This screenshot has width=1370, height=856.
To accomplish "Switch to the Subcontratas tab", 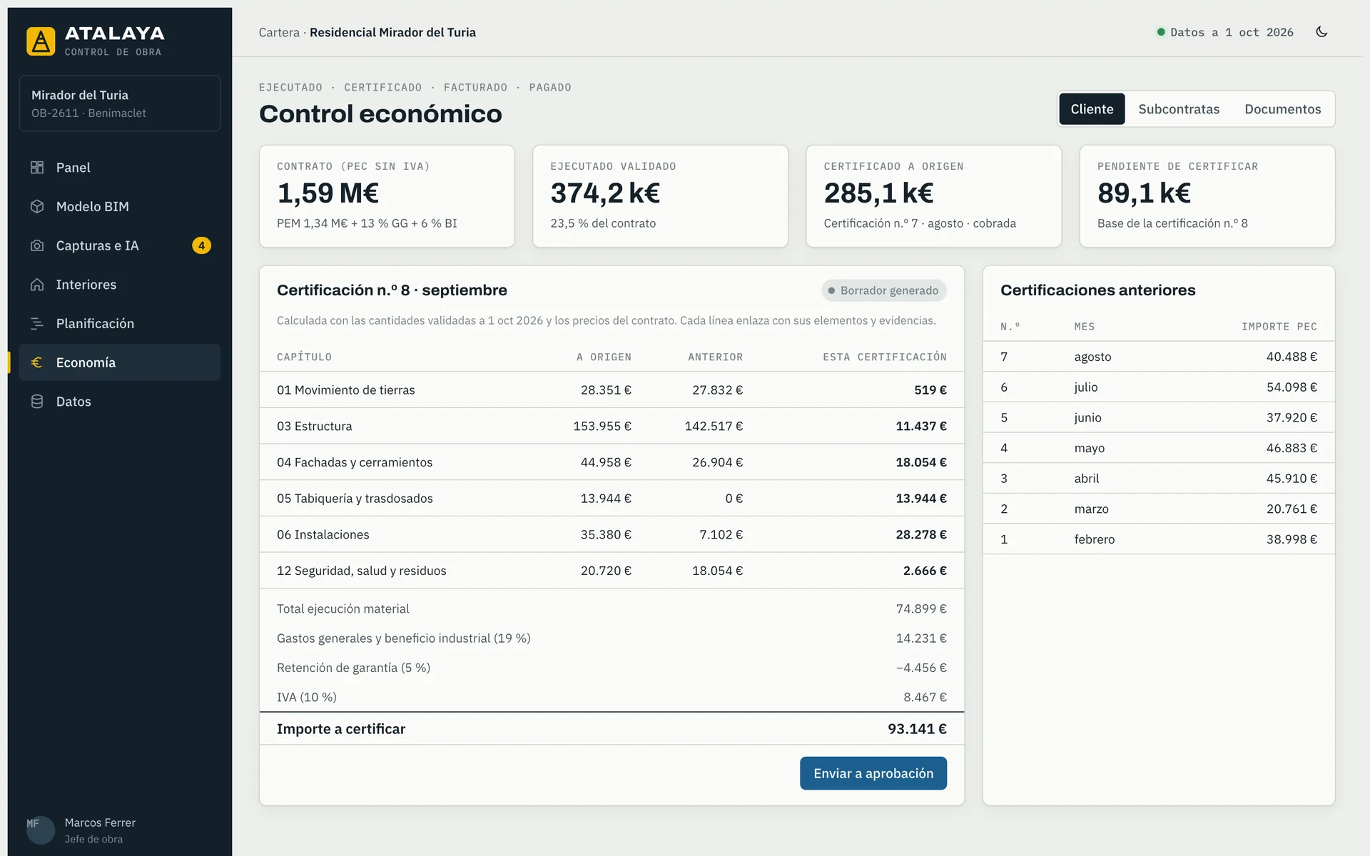I will click(1179, 109).
